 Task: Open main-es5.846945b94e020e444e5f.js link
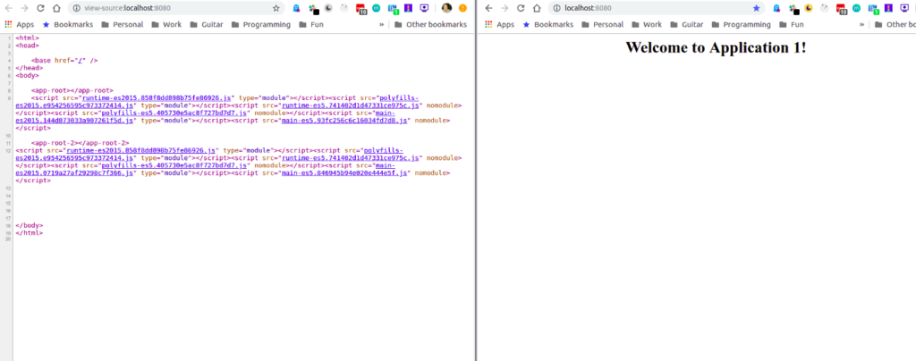(343, 172)
